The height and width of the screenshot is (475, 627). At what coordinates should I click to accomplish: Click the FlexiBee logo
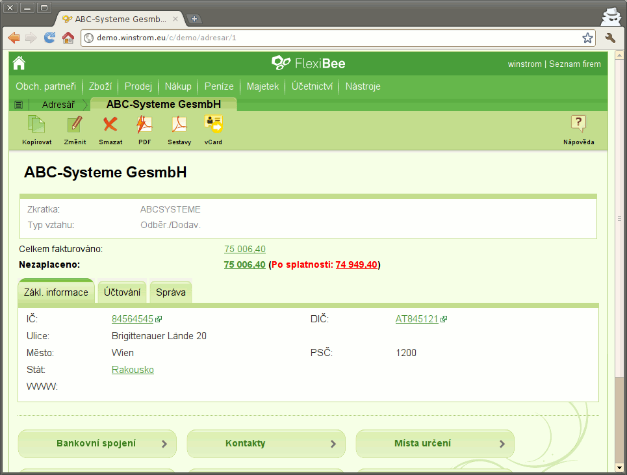pos(308,63)
